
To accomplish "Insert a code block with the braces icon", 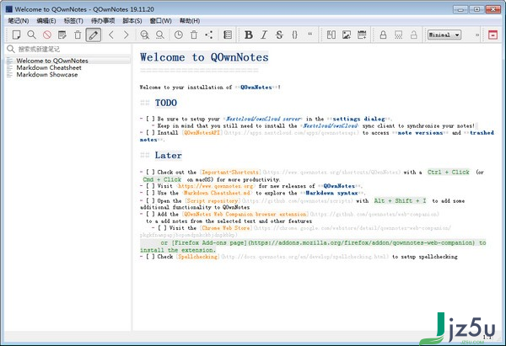I will 294,35.
